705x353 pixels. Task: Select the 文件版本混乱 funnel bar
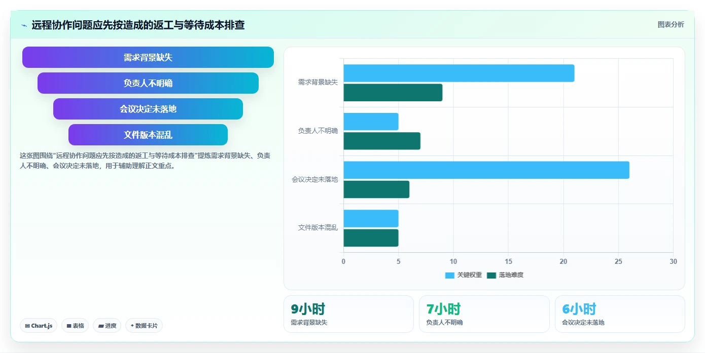(x=148, y=135)
